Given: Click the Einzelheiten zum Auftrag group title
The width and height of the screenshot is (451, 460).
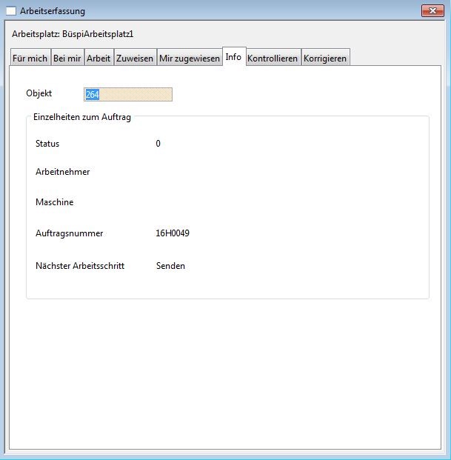Looking at the screenshot, I should coord(81,117).
